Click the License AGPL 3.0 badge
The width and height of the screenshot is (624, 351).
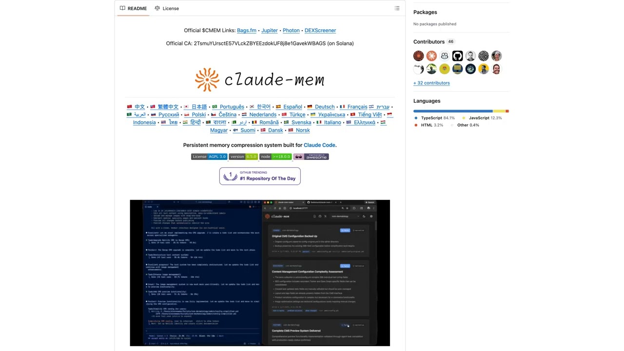(x=209, y=156)
